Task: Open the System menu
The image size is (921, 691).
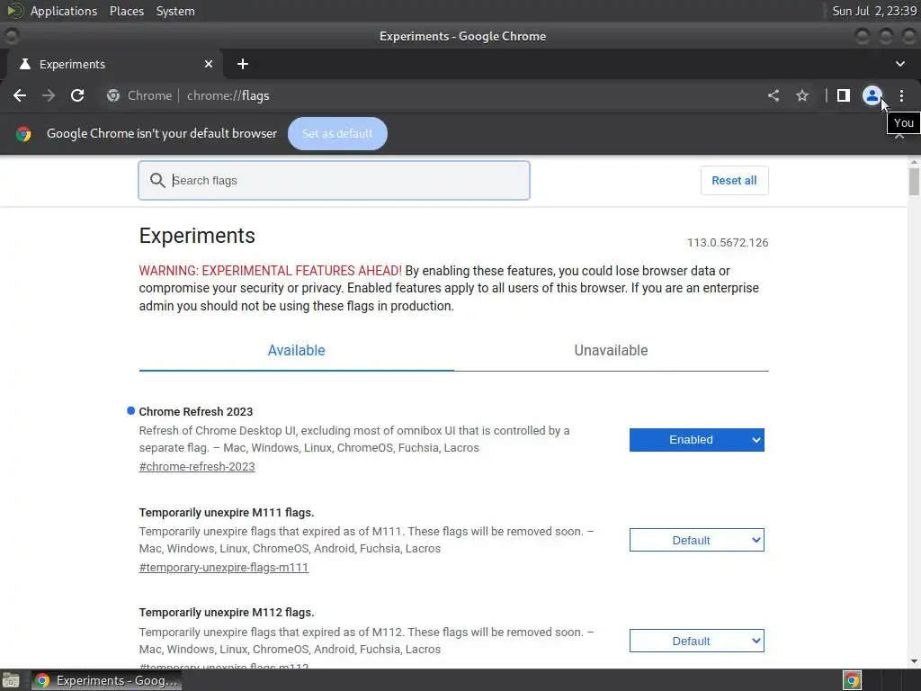Action: [x=175, y=11]
